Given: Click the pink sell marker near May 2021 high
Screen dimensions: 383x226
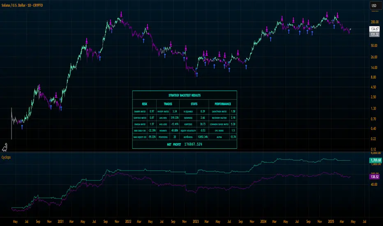Looking at the screenshot, I should click(87, 41).
